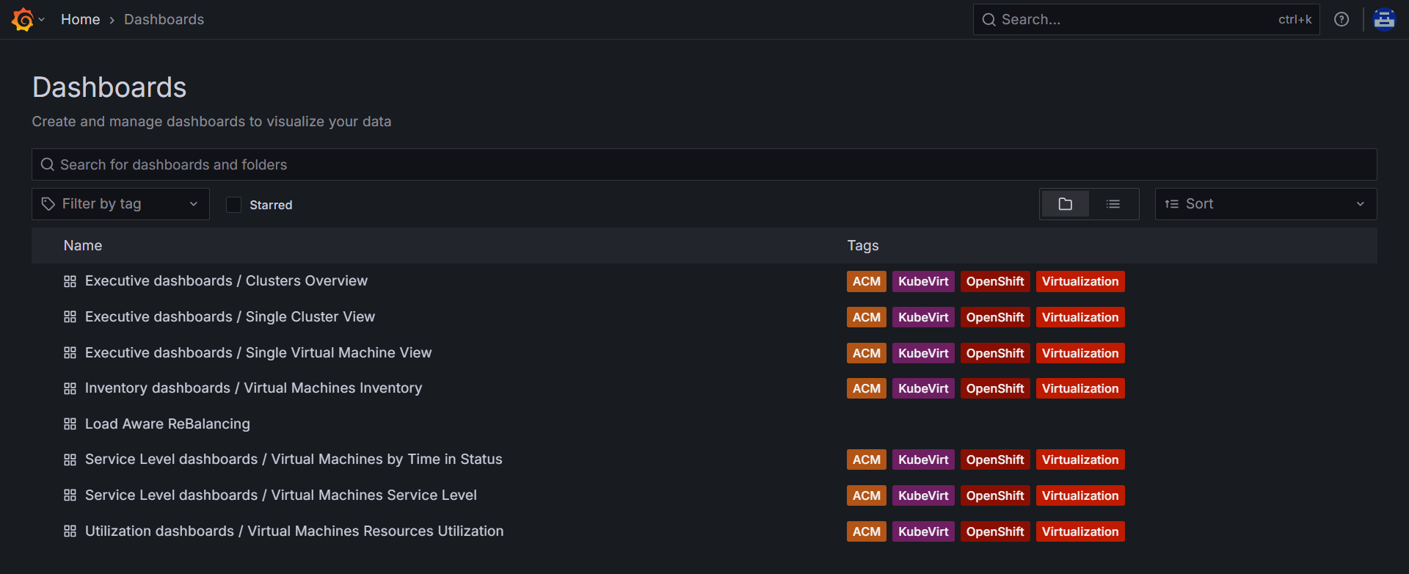Focus the Search for dashboards and folders field
1409x574 pixels.
coord(704,164)
